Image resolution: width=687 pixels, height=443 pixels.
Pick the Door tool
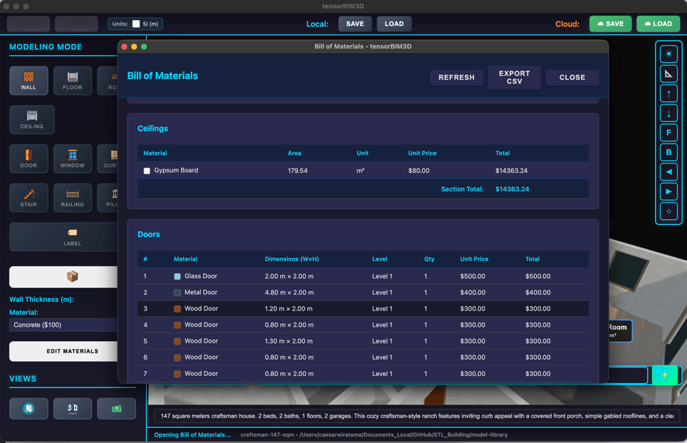pos(28,158)
